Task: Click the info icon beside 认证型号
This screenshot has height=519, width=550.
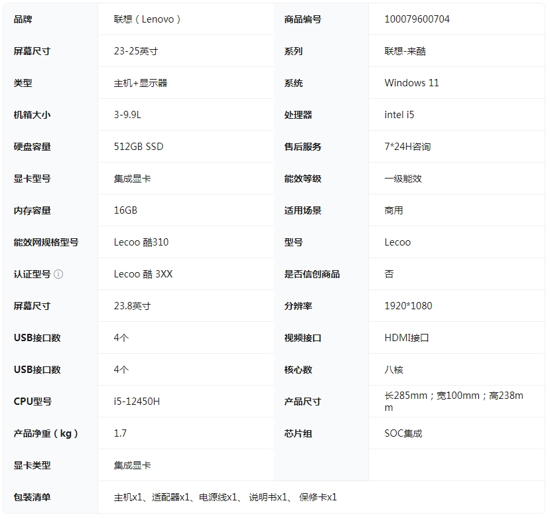Action: tap(58, 274)
